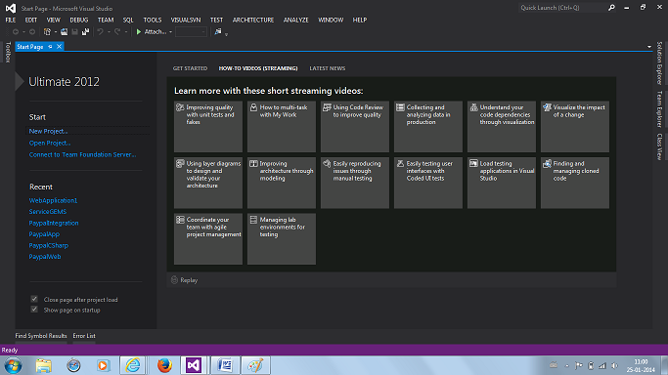668x375 pixels.
Task: Open the document tabs list dropdown arrow
Action: 648,47
